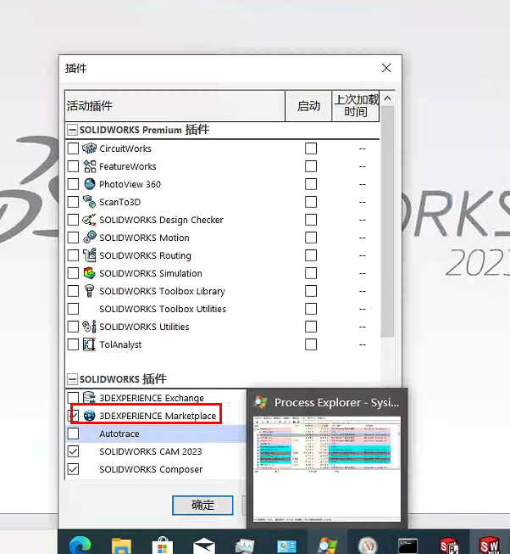Tick SOLIDWORKS Toolbox Utilities startup checkbox

pyautogui.click(x=311, y=309)
